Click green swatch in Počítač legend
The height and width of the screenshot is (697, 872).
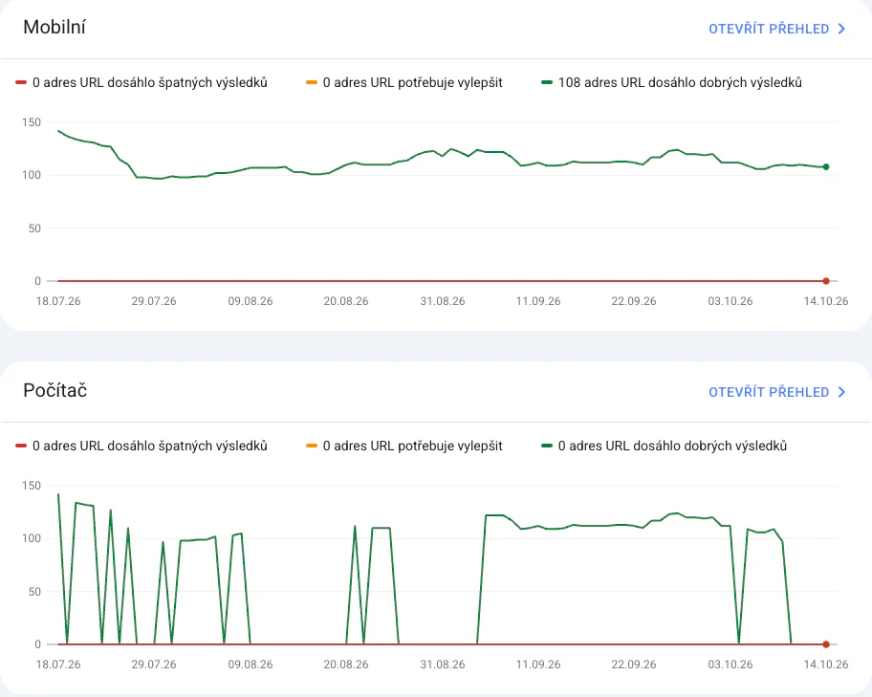(x=547, y=446)
